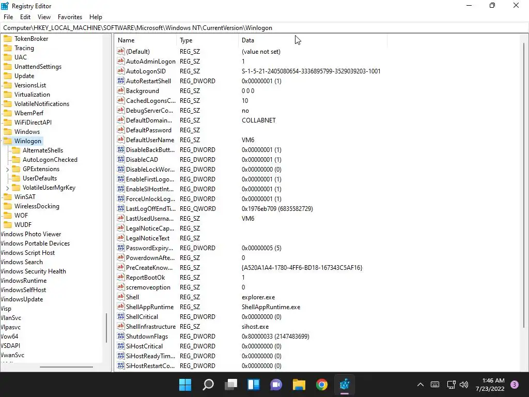The image size is (529, 397).
Task: Click the Registry Editor taskbar icon
Action: click(x=345, y=385)
